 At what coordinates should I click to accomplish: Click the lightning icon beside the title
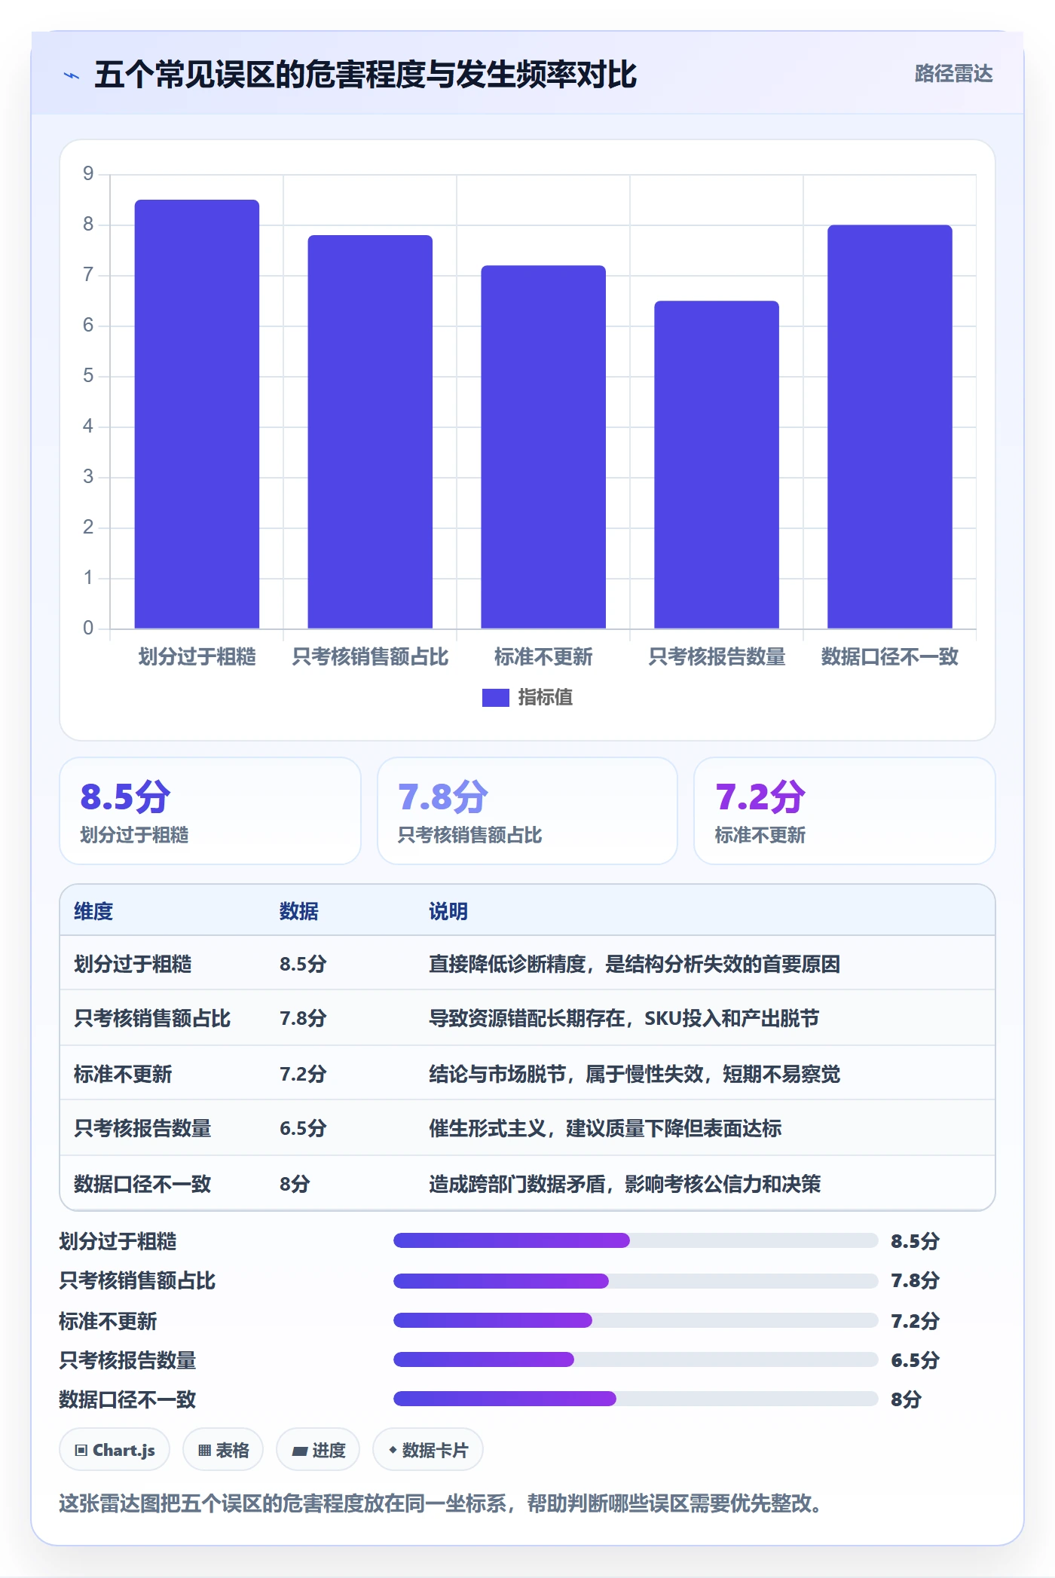pyautogui.click(x=72, y=75)
